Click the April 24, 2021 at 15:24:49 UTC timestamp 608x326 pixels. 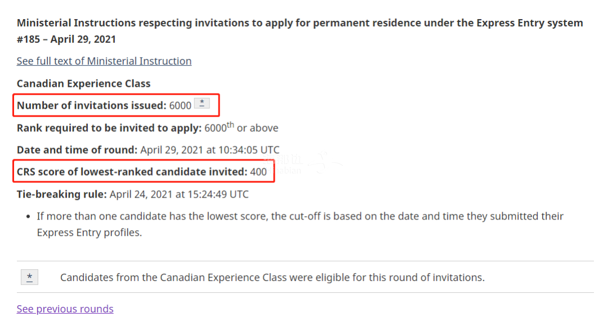(x=179, y=194)
